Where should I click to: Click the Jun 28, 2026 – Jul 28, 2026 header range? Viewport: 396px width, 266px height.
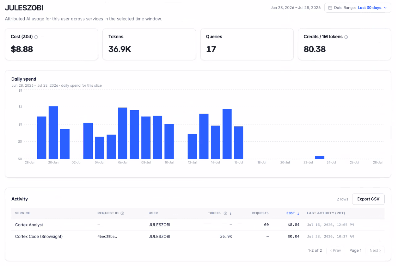[296, 8]
